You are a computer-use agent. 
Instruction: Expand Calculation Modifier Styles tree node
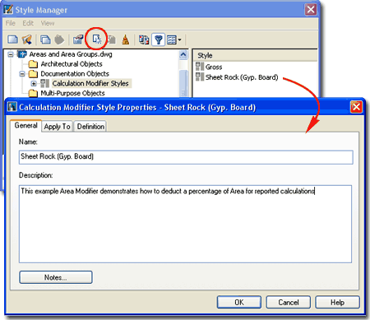coord(34,83)
